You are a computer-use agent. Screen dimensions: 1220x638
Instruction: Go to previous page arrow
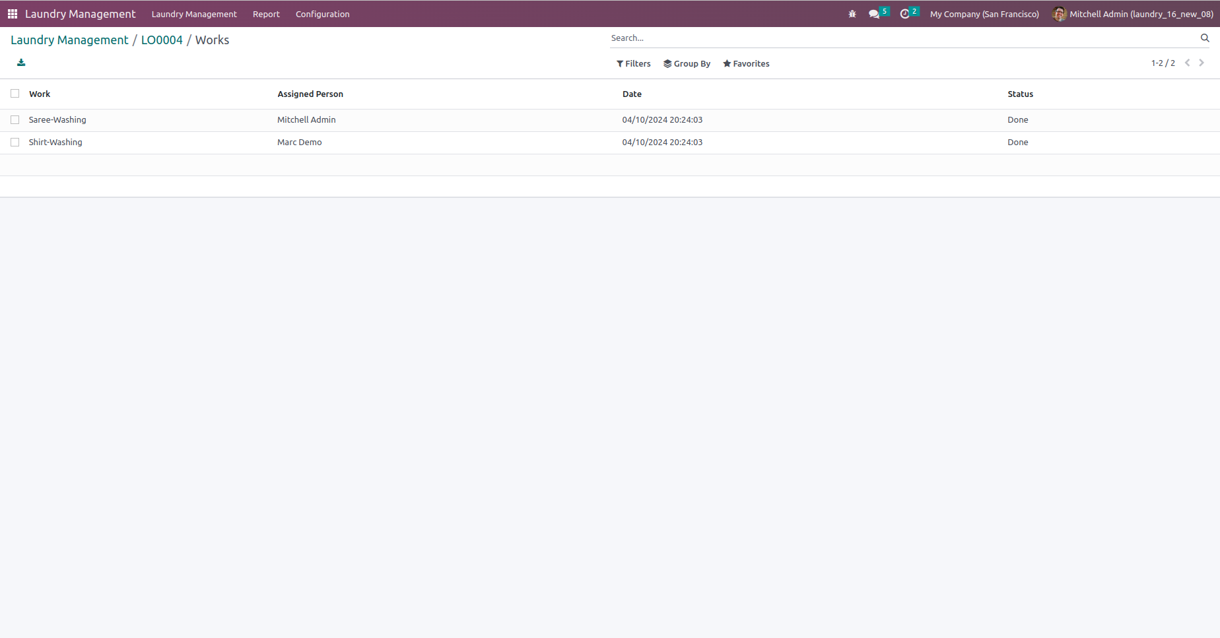(1188, 63)
